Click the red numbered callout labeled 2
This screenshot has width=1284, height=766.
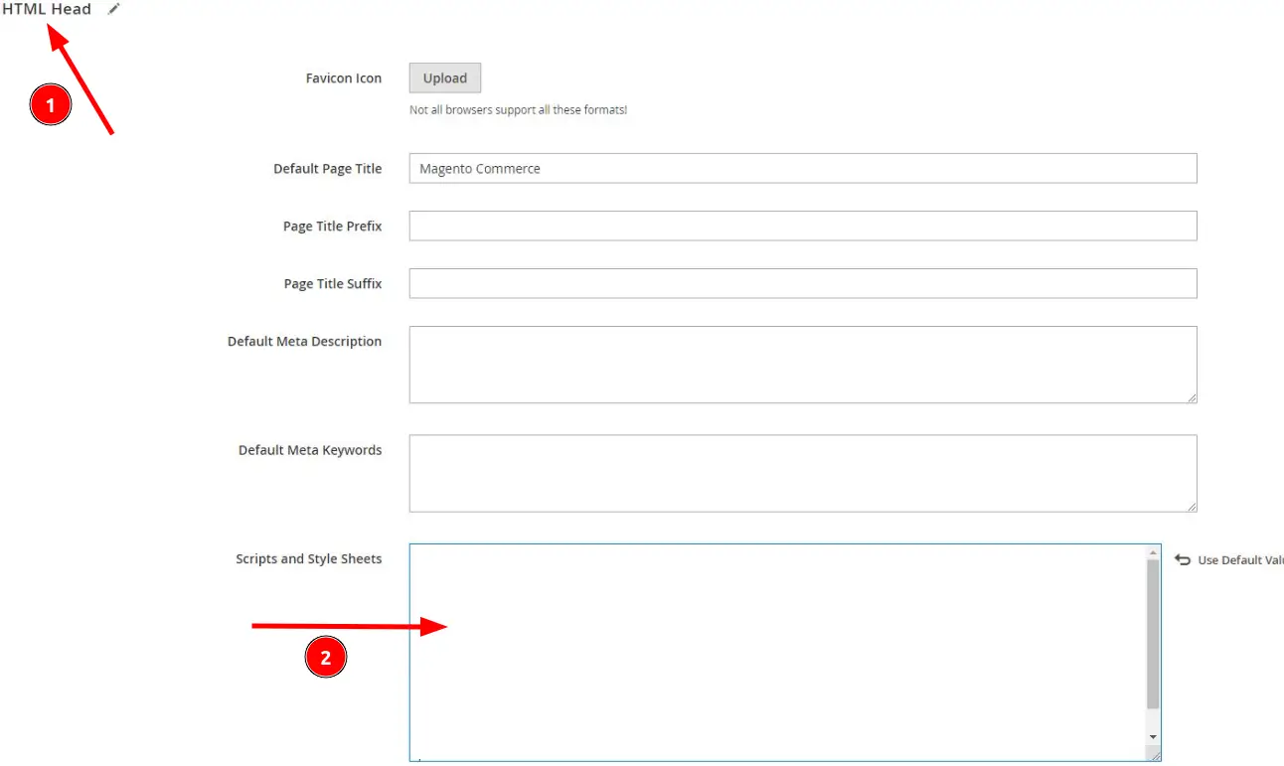tap(326, 657)
